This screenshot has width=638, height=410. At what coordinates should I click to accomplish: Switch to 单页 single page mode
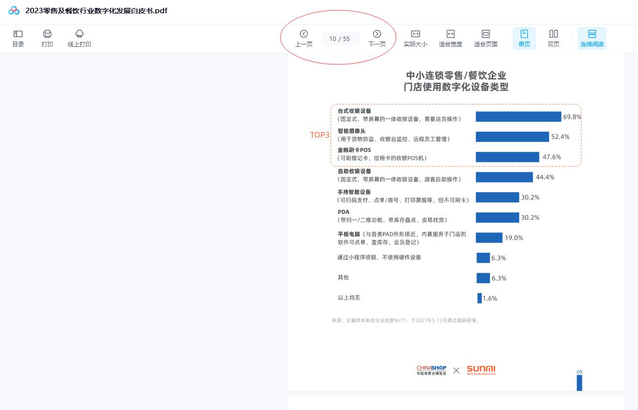524,39
